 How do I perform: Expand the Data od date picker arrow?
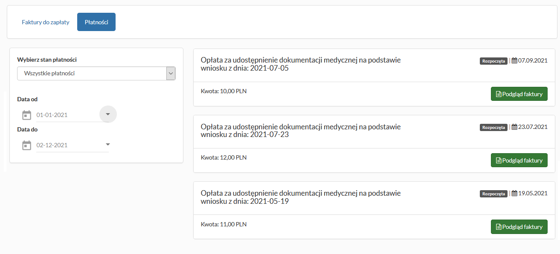coord(108,114)
